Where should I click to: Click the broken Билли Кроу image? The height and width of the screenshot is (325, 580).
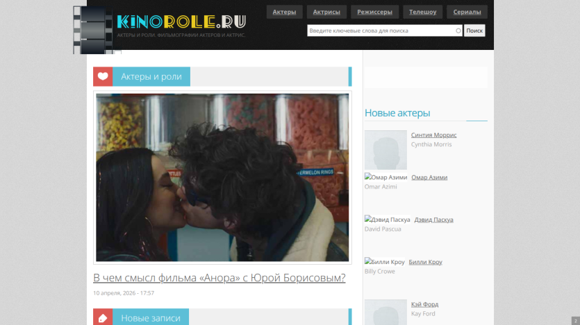coord(385,262)
